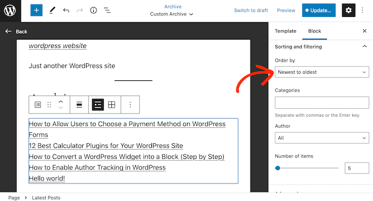The height and width of the screenshot is (201, 373).
Task: Open the Author dropdown
Action: [322, 138]
